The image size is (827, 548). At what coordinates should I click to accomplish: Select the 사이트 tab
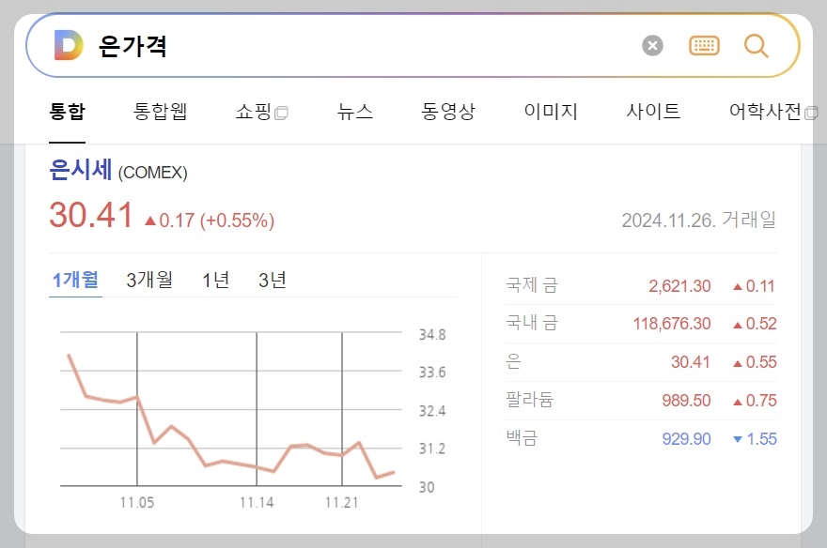click(651, 111)
